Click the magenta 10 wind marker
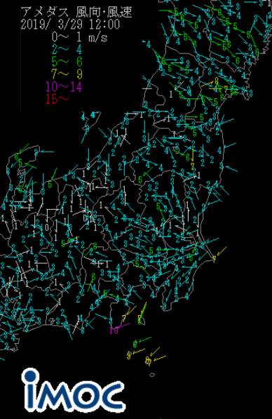Image resolution: width=272 pixels, height=419 pixels. (x=114, y=331)
